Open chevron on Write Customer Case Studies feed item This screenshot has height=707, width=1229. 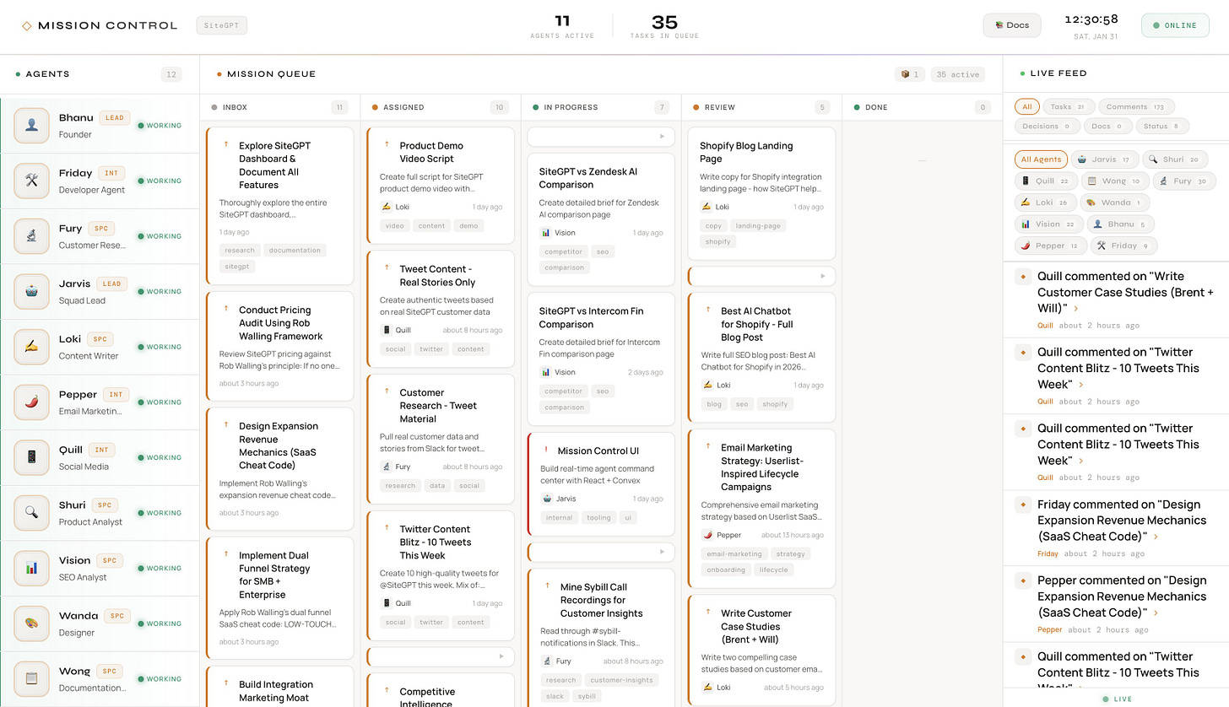click(1075, 309)
